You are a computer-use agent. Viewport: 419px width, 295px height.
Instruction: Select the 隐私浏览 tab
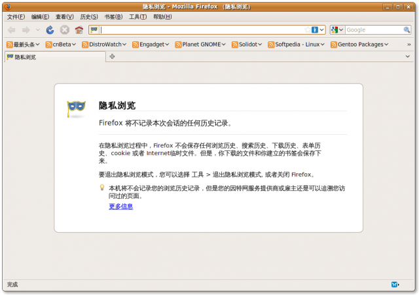pyautogui.click(x=55, y=57)
